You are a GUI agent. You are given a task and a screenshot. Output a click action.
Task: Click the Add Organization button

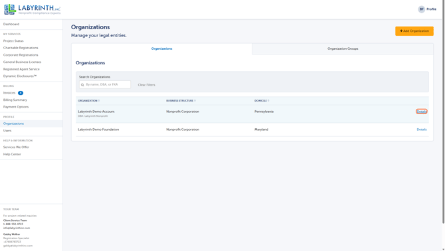[x=414, y=31]
